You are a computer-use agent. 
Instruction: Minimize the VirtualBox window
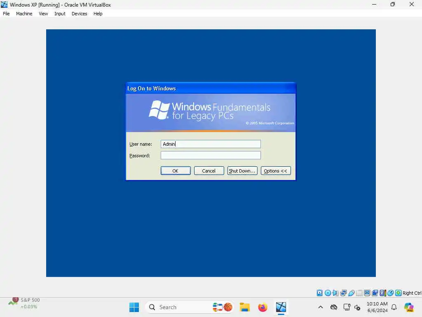pyautogui.click(x=374, y=4)
